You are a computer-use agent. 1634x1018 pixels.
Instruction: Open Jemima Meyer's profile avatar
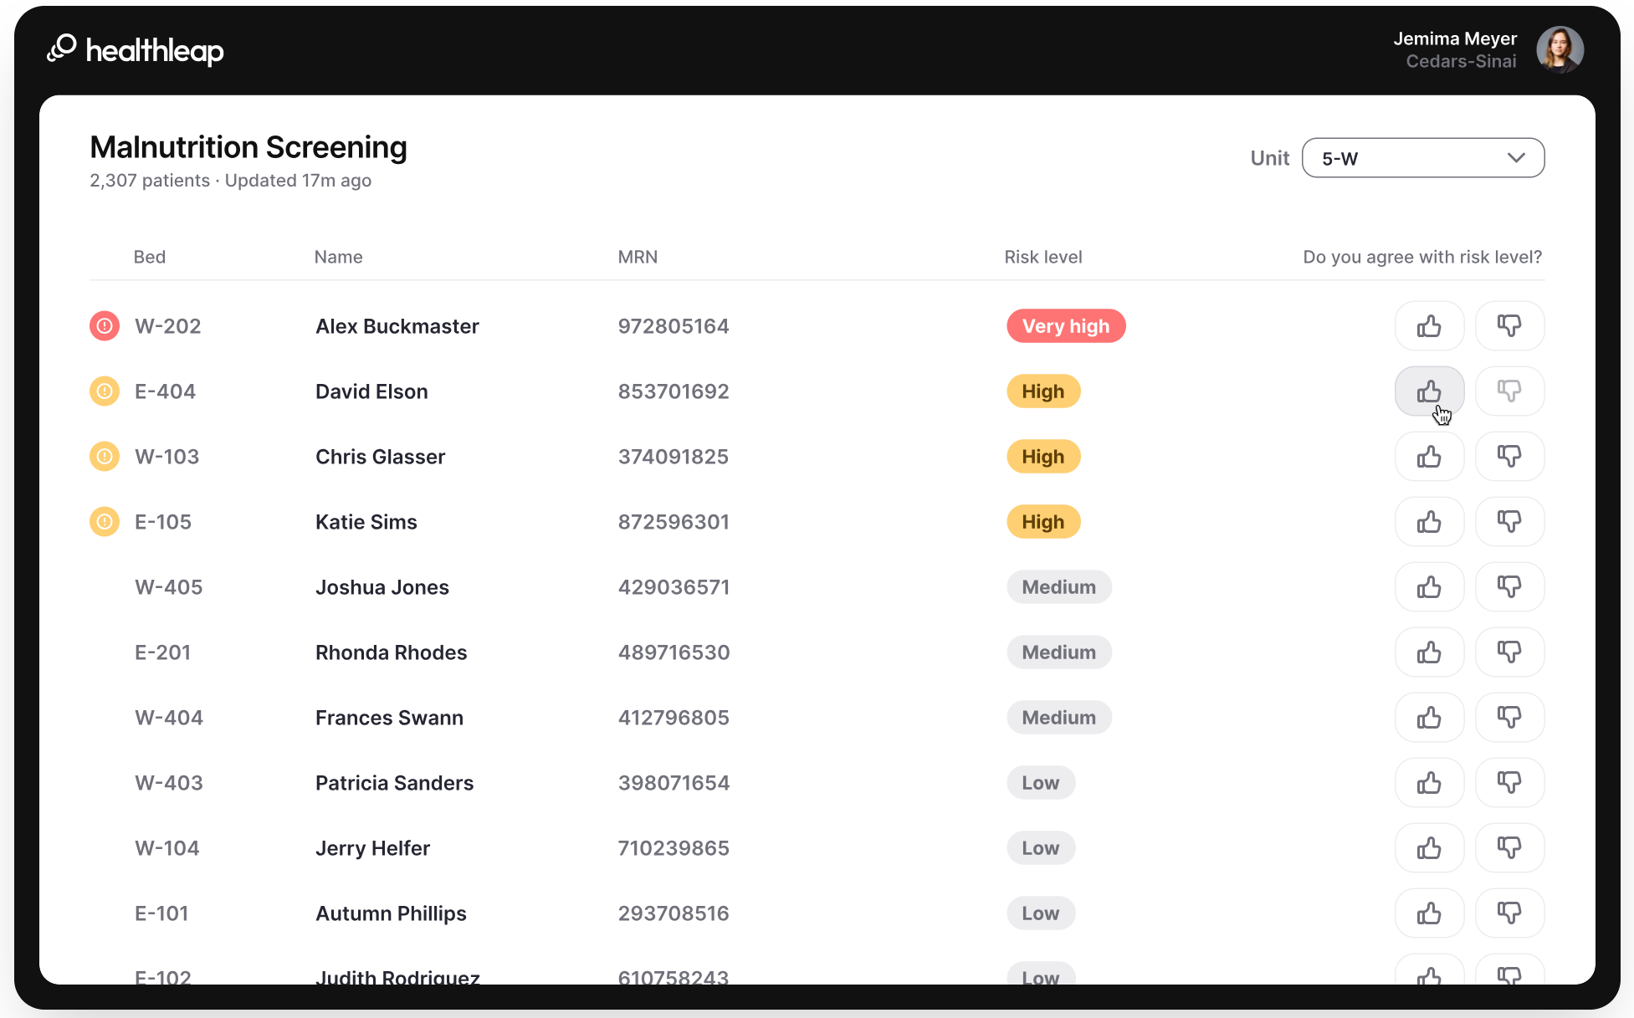[x=1560, y=49]
